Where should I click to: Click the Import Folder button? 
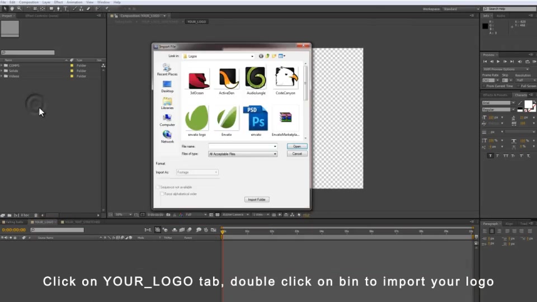257,200
